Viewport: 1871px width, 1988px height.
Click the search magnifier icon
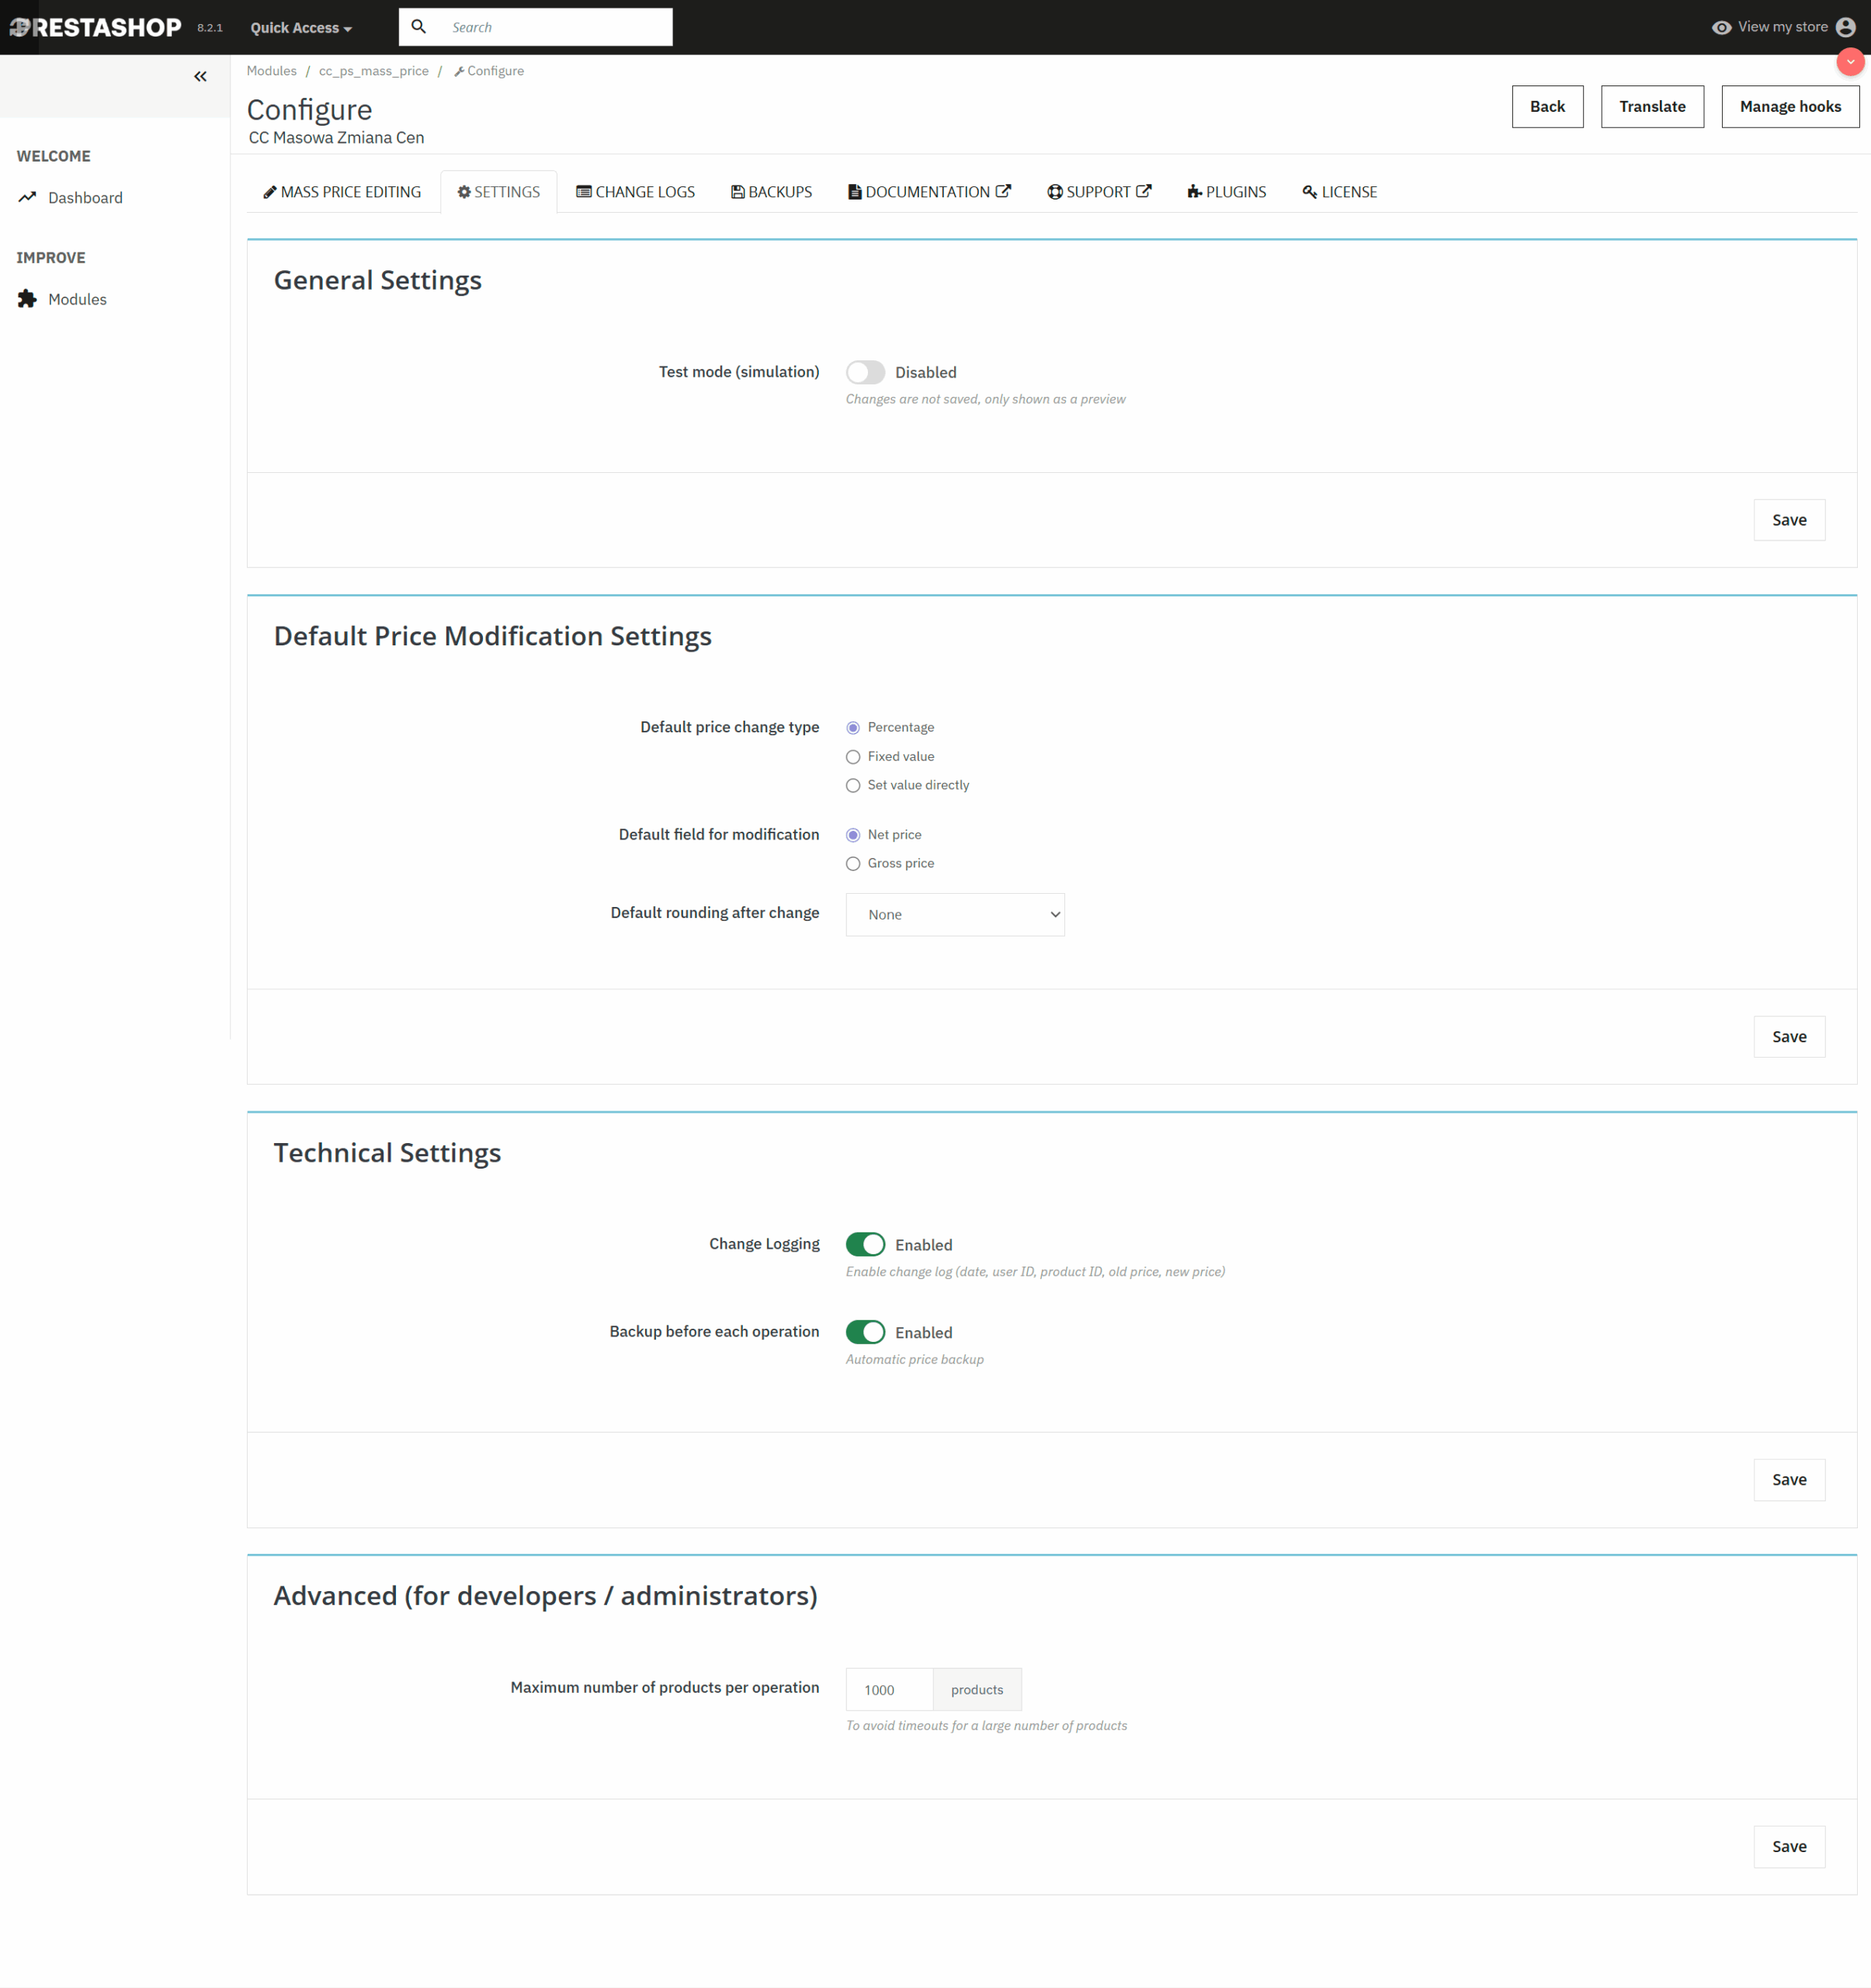(x=418, y=27)
